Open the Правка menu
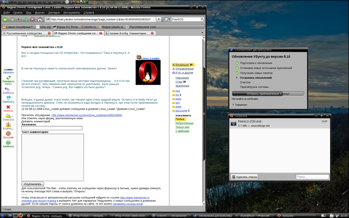 [x=18, y=12]
